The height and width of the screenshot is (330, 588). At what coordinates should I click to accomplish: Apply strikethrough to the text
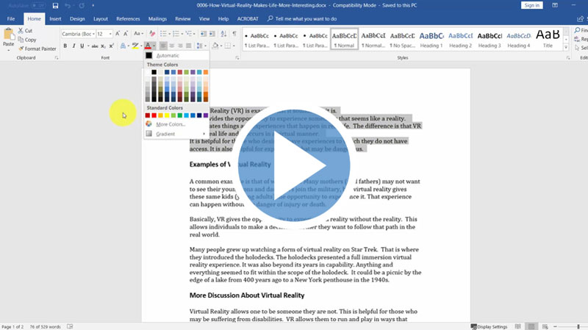point(96,46)
